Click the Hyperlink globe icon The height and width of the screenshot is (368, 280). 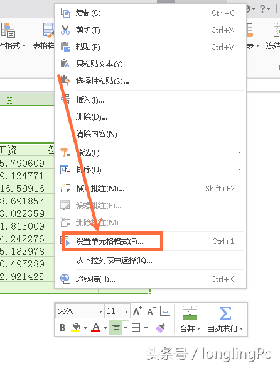pyautogui.click(x=65, y=279)
